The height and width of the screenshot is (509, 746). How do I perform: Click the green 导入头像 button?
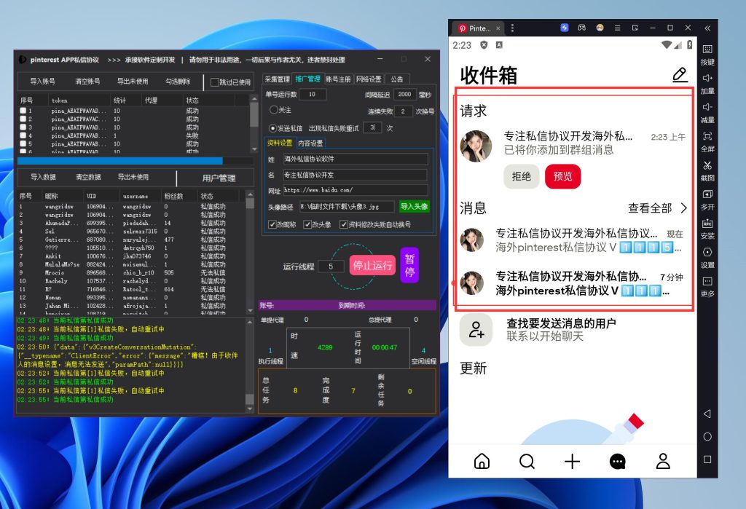point(415,207)
